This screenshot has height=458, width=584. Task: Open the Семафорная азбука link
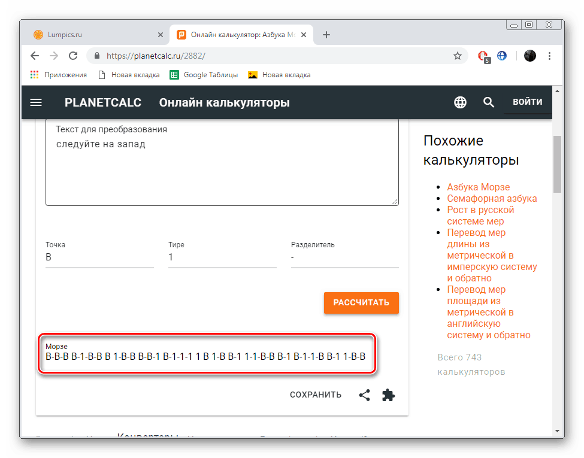tap(492, 198)
